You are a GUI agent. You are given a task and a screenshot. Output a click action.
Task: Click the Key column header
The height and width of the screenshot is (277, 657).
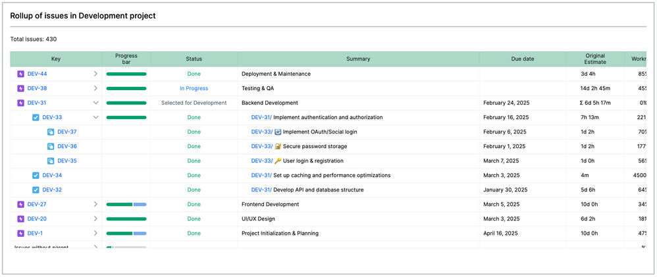[x=56, y=59]
